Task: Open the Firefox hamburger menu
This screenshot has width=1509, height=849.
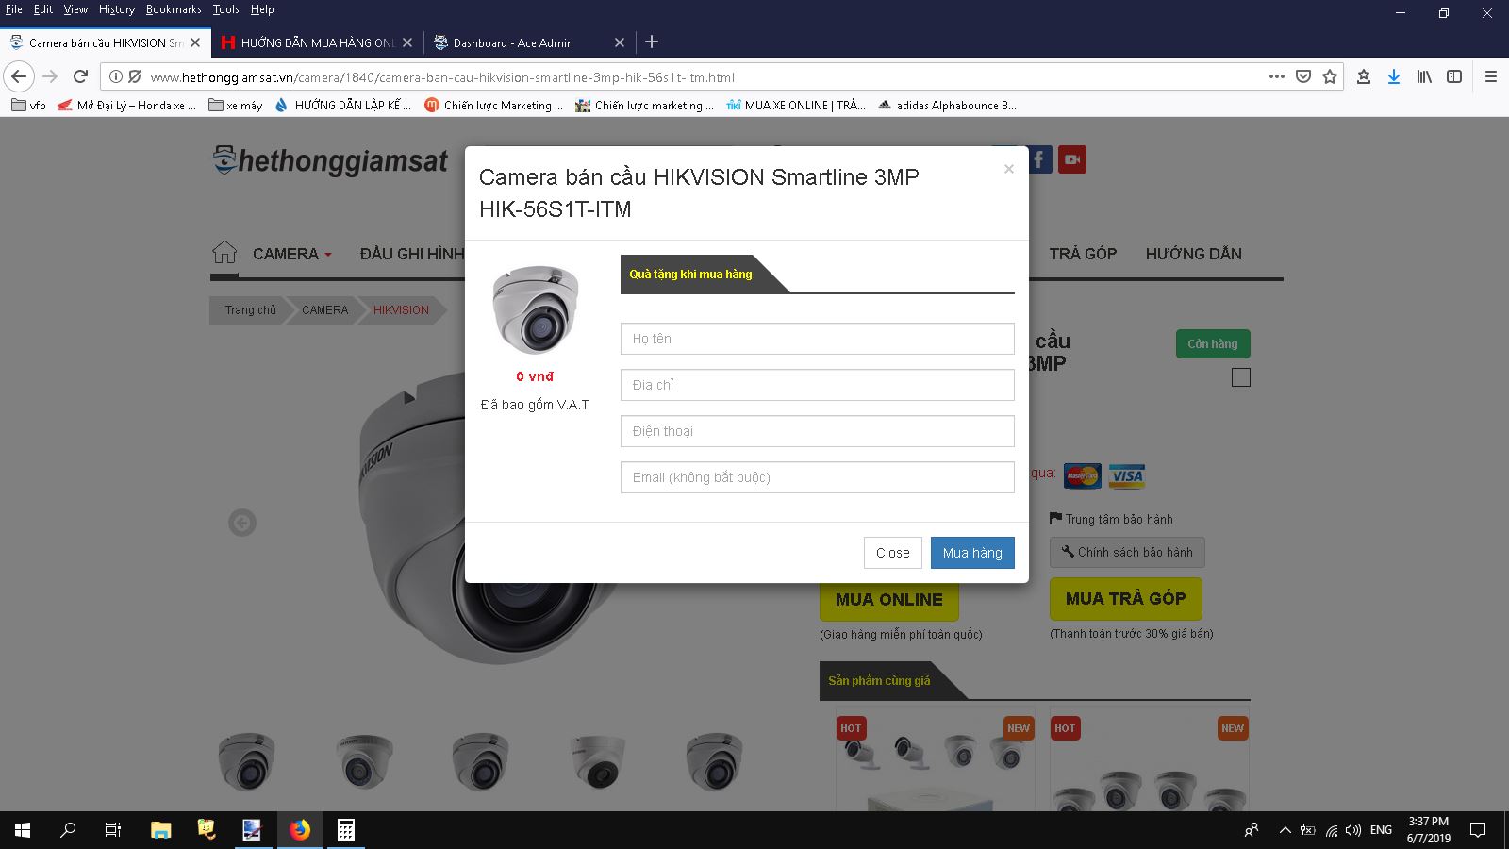Action: [1491, 76]
